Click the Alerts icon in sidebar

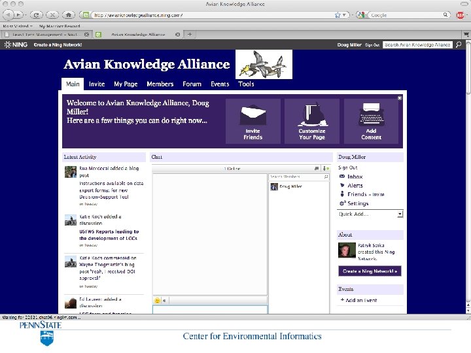pyautogui.click(x=342, y=185)
